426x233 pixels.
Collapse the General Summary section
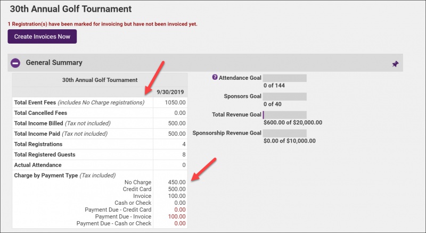click(15, 63)
